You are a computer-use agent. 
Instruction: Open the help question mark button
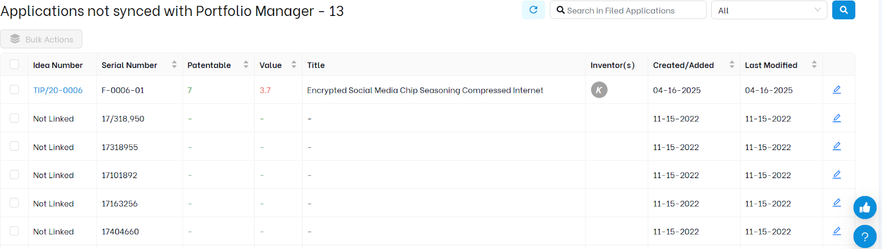pos(864,237)
